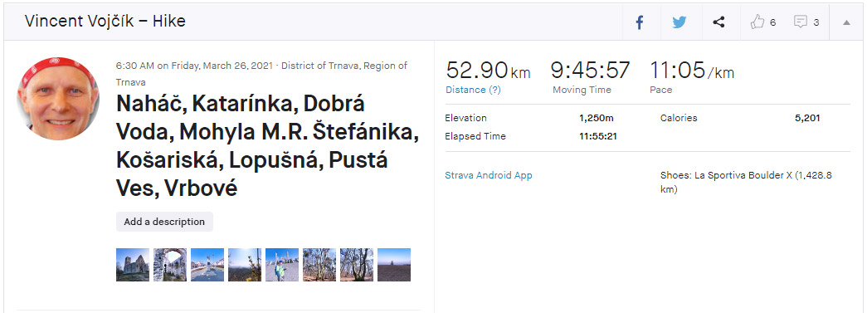Viewport: 867px width, 313px height.
Task: Open Distance (?) help link
Action: coord(473,90)
